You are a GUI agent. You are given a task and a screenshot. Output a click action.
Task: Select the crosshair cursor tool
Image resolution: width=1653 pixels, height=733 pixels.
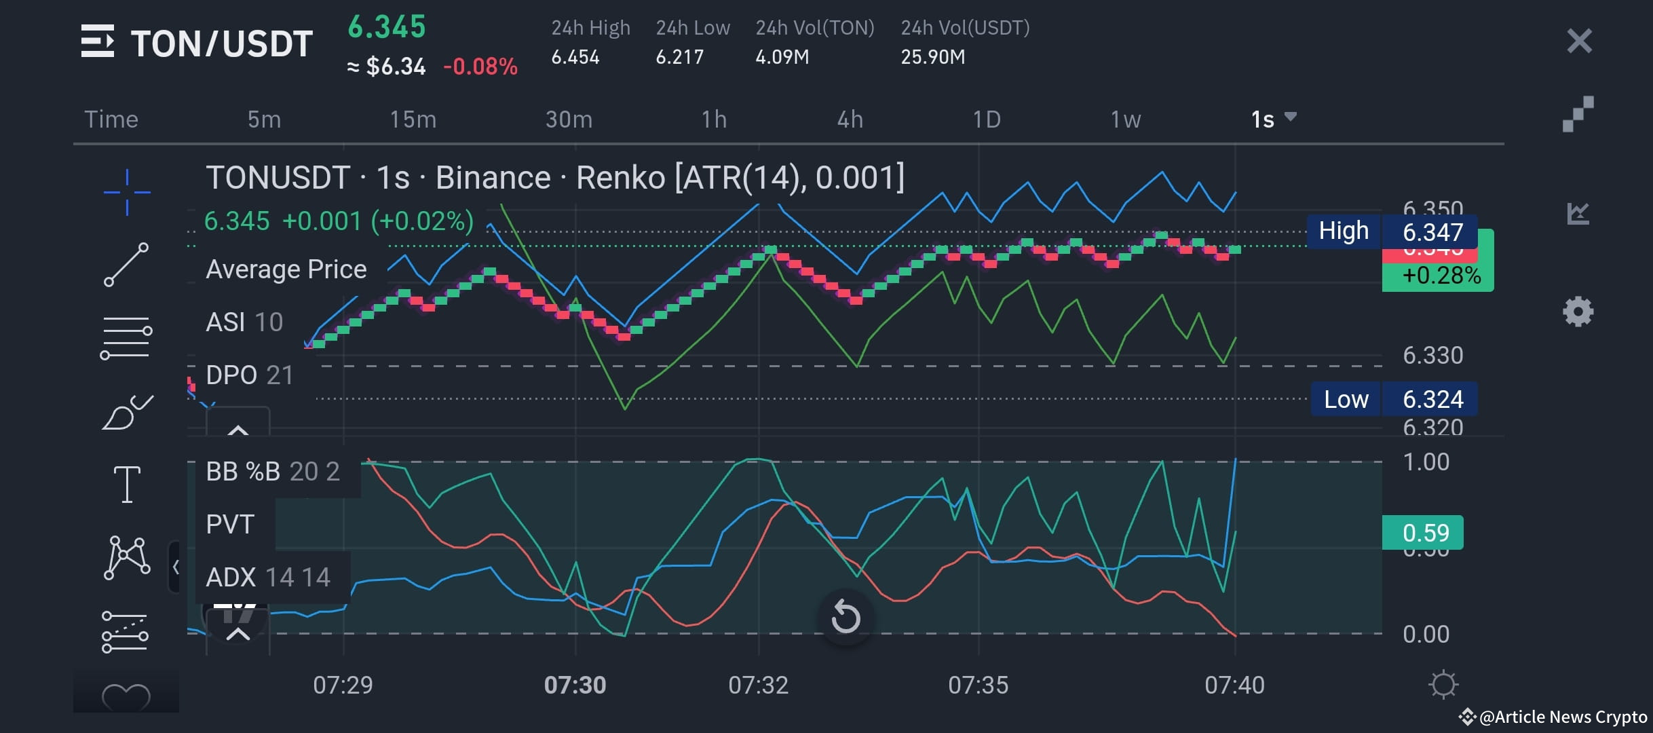coord(126,191)
